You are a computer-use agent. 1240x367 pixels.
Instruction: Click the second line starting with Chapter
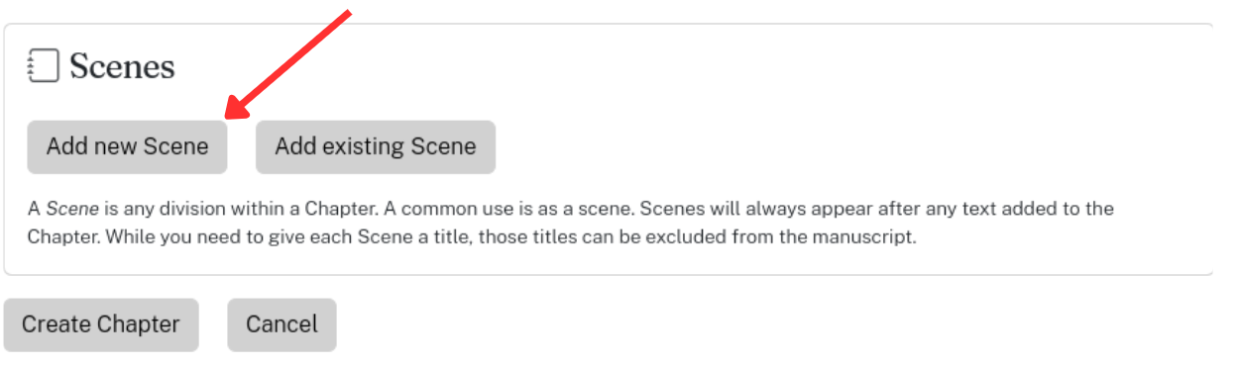coord(472,238)
